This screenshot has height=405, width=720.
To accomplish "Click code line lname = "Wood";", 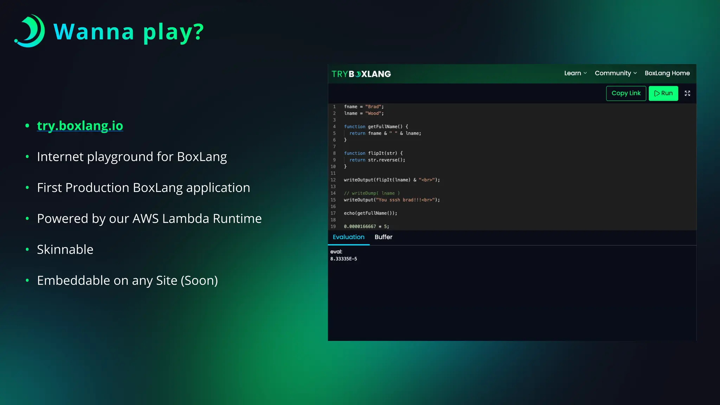I will [364, 113].
